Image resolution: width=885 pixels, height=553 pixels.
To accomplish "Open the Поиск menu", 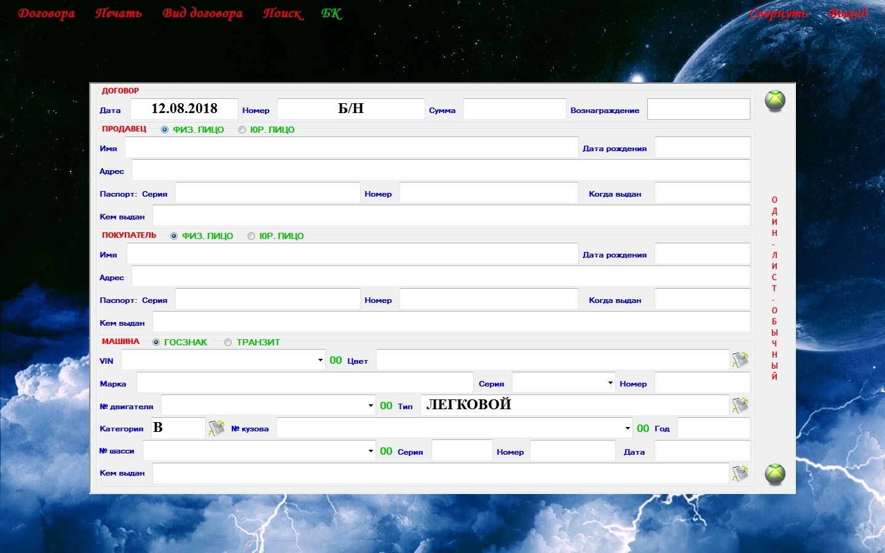I will pos(283,14).
